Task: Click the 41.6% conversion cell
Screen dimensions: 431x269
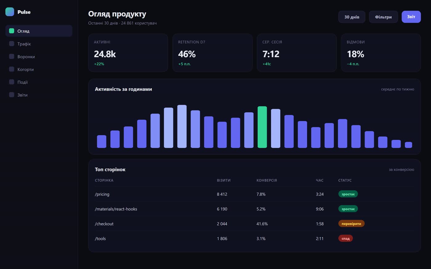Action: [262, 224]
